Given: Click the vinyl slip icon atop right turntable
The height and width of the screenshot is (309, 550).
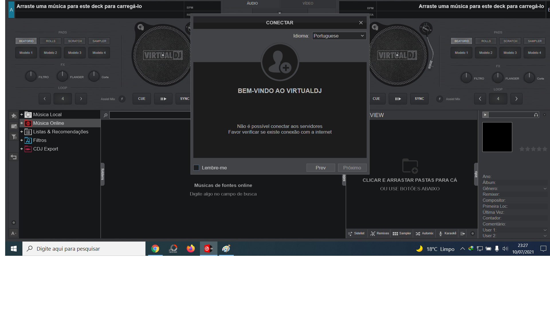Looking at the screenshot, I should [375, 27].
